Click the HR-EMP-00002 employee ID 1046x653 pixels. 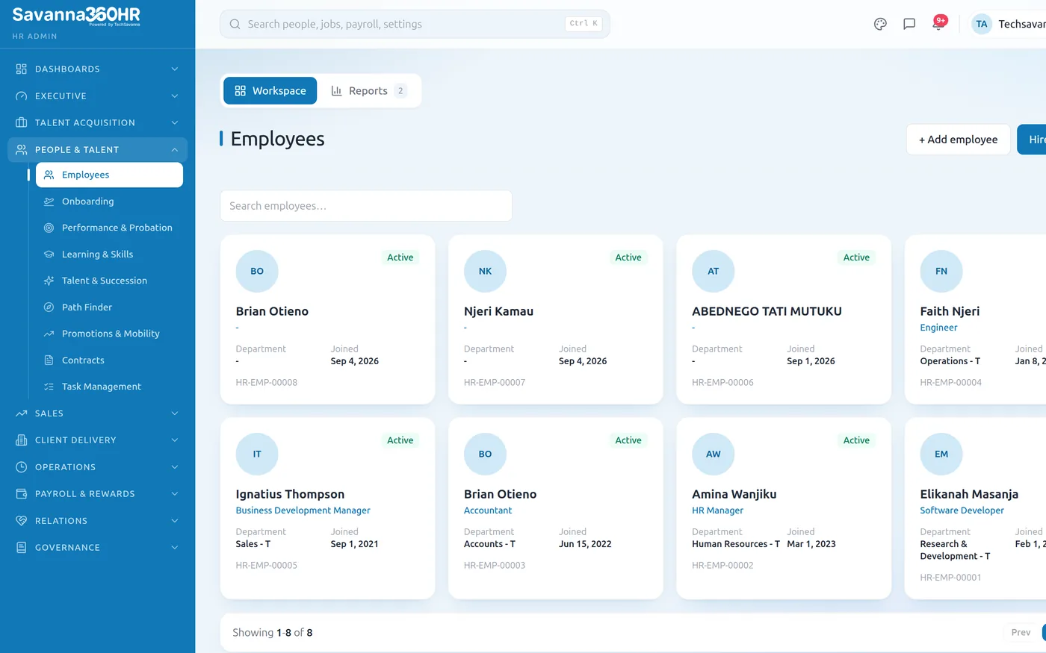pyautogui.click(x=722, y=566)
